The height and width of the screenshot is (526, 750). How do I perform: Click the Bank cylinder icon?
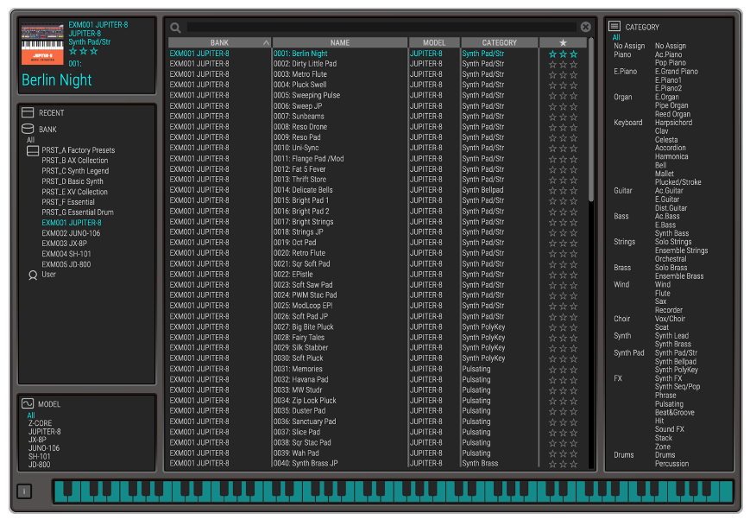(28, 129)
